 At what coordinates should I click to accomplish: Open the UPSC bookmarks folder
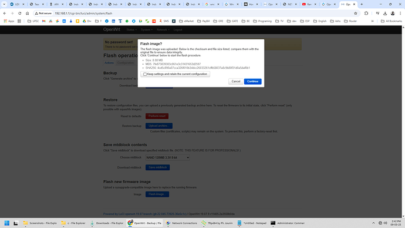click(x=33, y=21)
